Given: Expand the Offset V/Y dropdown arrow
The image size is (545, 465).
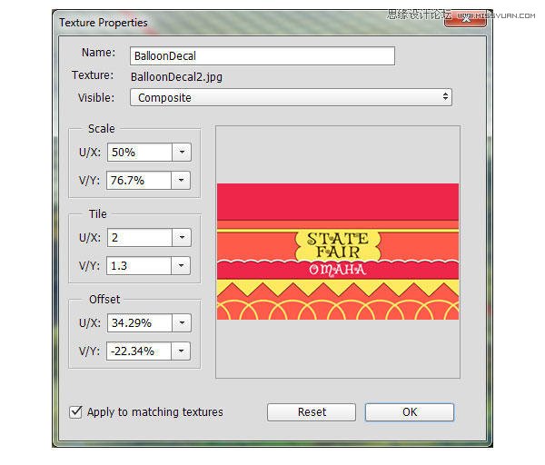Looking at the screenshot, I should (181, 351).
